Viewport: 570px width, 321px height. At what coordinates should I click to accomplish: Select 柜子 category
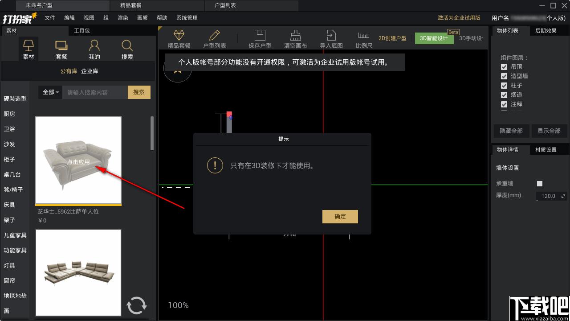(x=9, y=160)
